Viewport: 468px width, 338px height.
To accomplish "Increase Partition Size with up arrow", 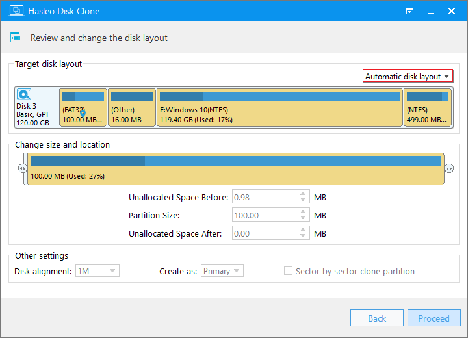I will click(x=303, y=212).
